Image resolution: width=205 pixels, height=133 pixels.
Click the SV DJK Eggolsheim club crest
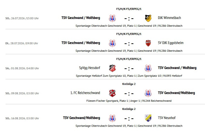(148, 43)
